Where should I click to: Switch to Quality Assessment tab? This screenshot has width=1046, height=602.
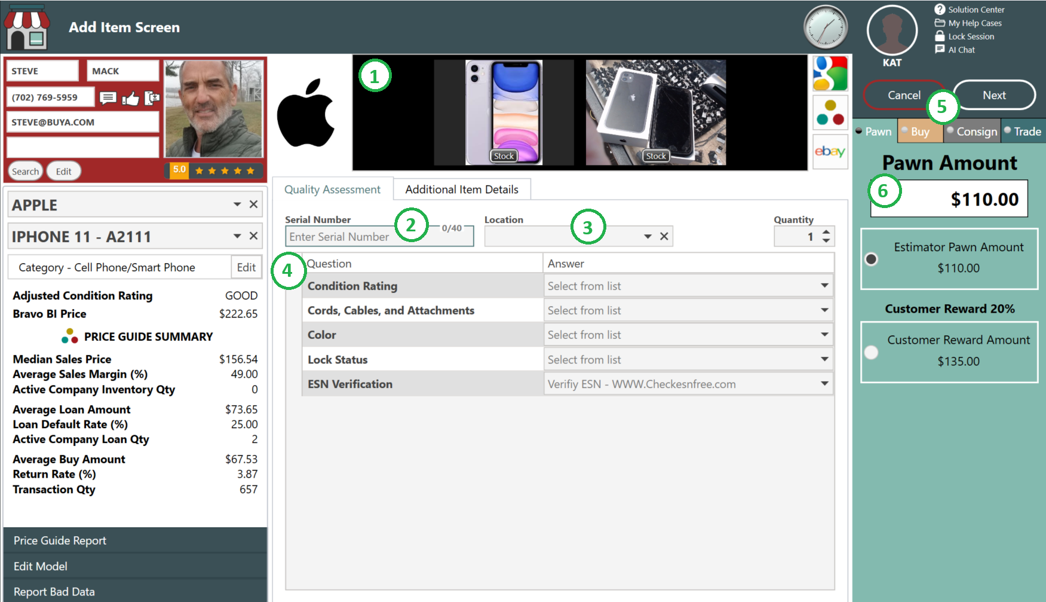point(332,190)
